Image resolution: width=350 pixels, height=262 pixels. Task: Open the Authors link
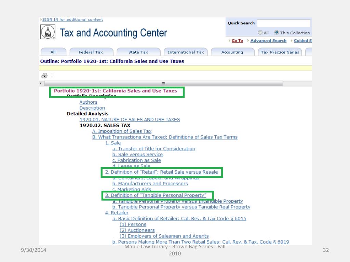pyautogui.click(x=89, y=102)
